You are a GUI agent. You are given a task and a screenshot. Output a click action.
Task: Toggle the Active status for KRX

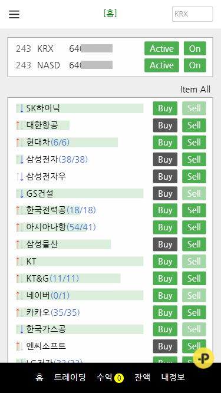[x=161, y=48]
